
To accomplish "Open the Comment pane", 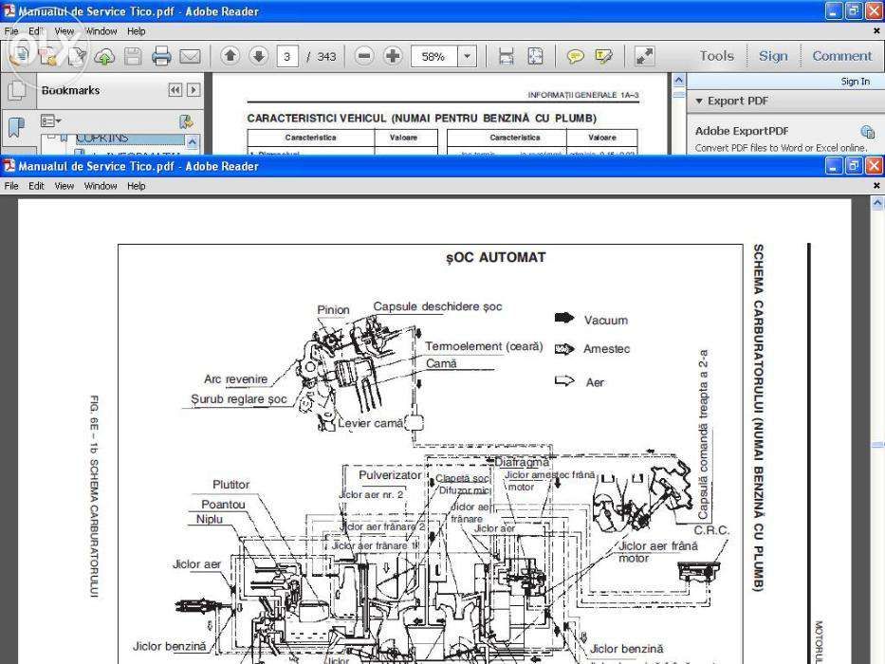I will tap(842, 56).
